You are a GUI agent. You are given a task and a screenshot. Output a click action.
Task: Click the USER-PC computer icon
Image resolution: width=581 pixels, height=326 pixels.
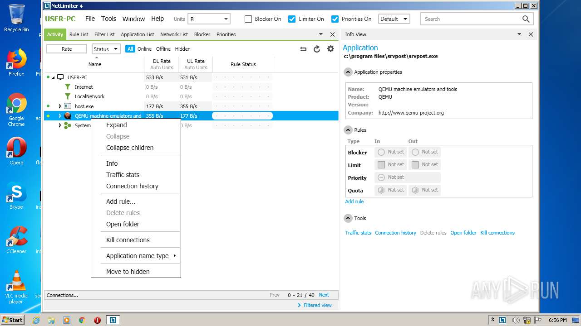tap(60, 77)
